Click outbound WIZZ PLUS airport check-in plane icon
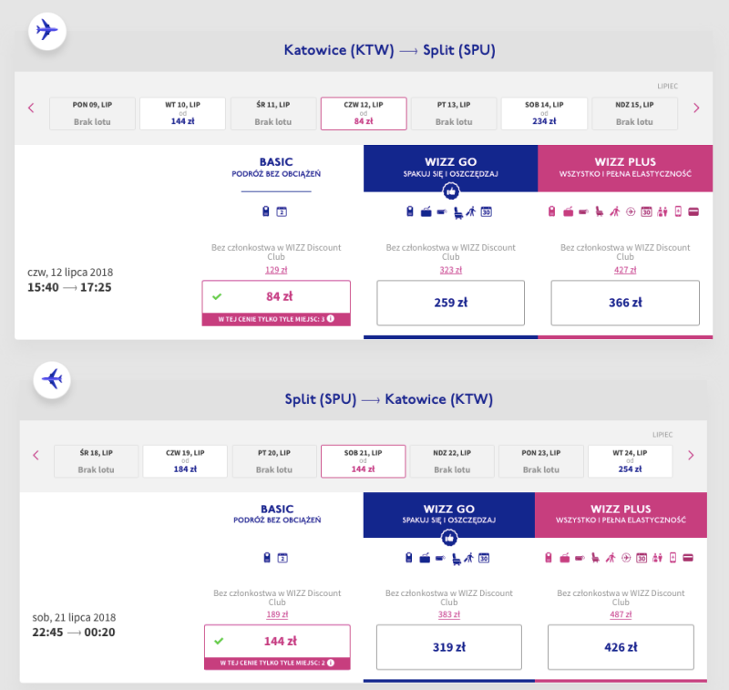This screenshot has height=690, width=729. pyautogui.click(x=631, y=212)
